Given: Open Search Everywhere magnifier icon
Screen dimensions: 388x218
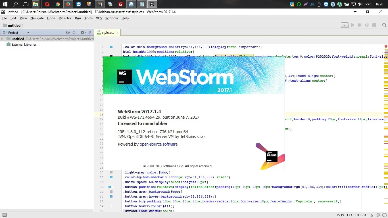Looking at the screenshot, I should 384,25.
